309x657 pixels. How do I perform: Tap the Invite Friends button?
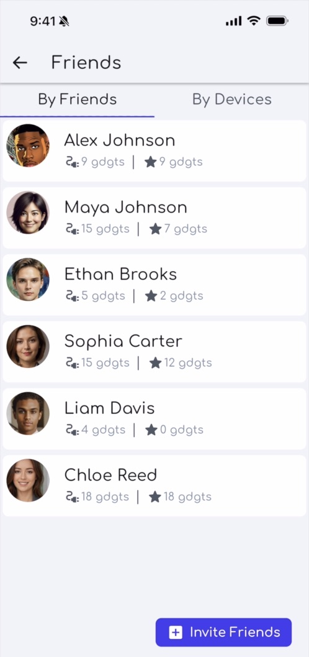(x=223, y=632)
